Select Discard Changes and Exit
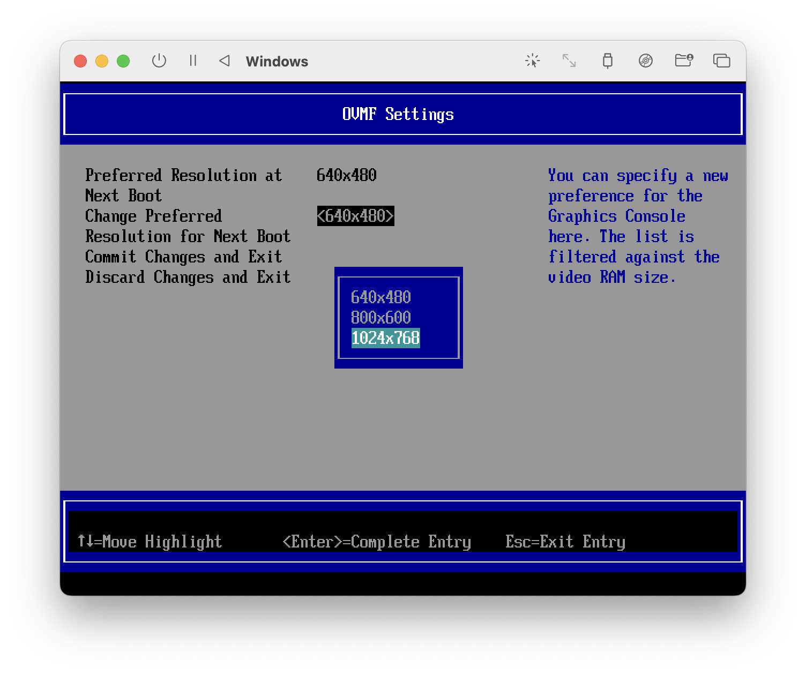 click(x=188, y=277)
